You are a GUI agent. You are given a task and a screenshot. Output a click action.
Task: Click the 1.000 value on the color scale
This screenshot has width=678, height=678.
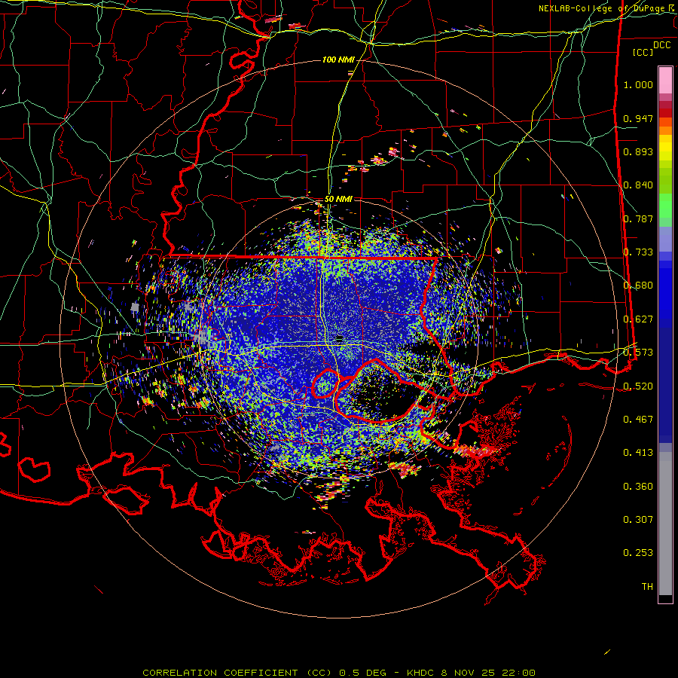click(638, 84)
